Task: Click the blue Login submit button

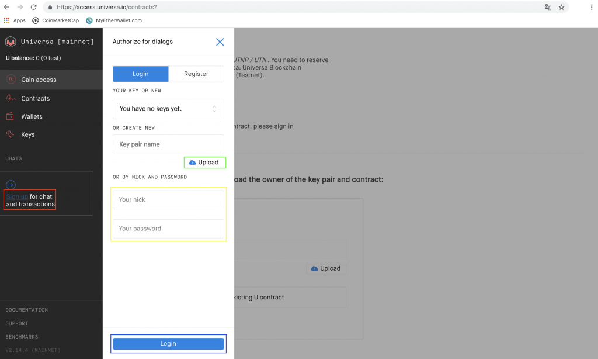Action: pos(168,344)
